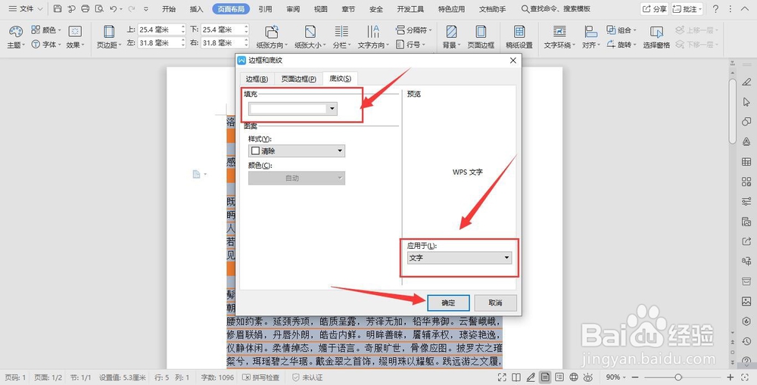Click the eye protection mode icon in status bar
The width and height of the screenshot is (757, 385).
point(588,377)
